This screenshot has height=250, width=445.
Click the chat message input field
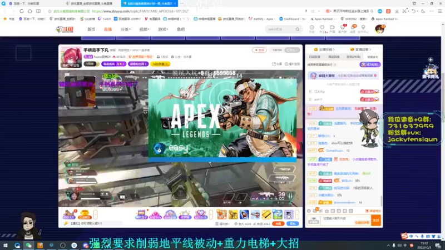click(x=346, y=220)
